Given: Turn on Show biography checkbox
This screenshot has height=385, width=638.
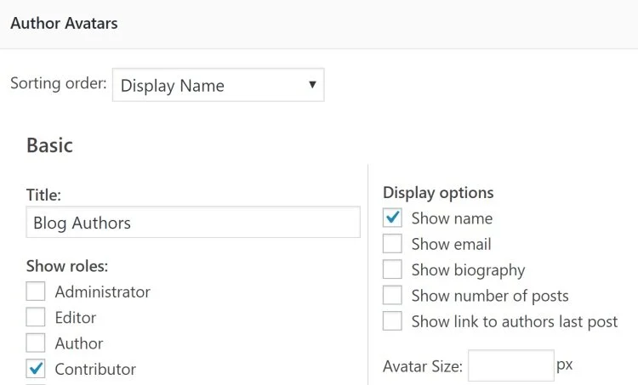Looking at the screenshot, I should point(392,270).
